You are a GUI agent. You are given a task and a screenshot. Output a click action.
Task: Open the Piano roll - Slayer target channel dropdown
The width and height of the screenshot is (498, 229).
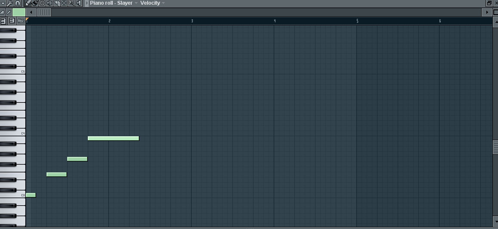pos(114,3)
